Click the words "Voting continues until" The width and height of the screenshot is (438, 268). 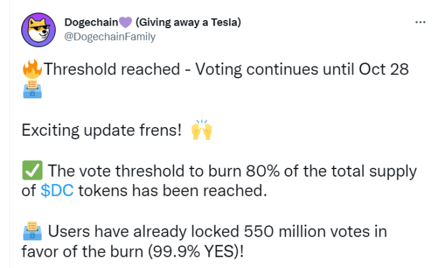(x=274, y=70)
